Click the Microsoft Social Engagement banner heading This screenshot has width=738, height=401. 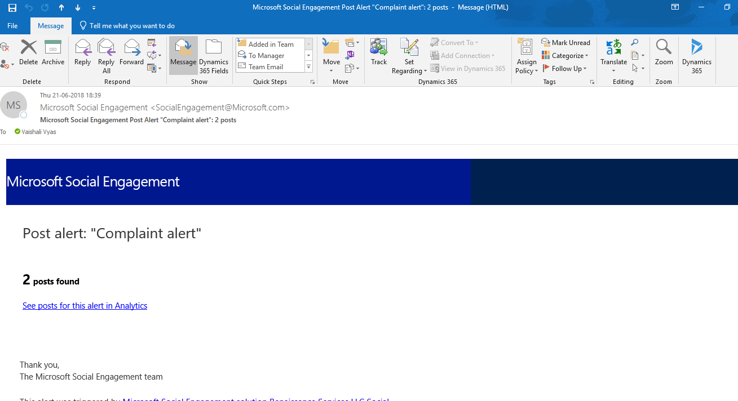click(93, 181)
